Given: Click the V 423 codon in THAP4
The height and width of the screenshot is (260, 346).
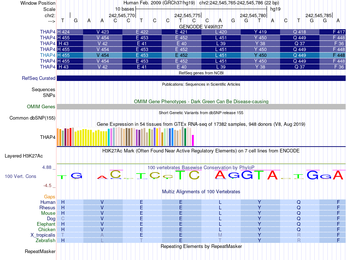Looking at the screenshot, I should click(x=103, y=32).
